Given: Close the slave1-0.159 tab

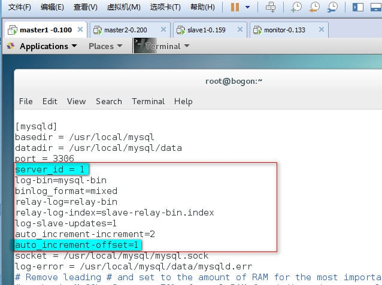Looking at the screenshot, I should tap(239, 29).
